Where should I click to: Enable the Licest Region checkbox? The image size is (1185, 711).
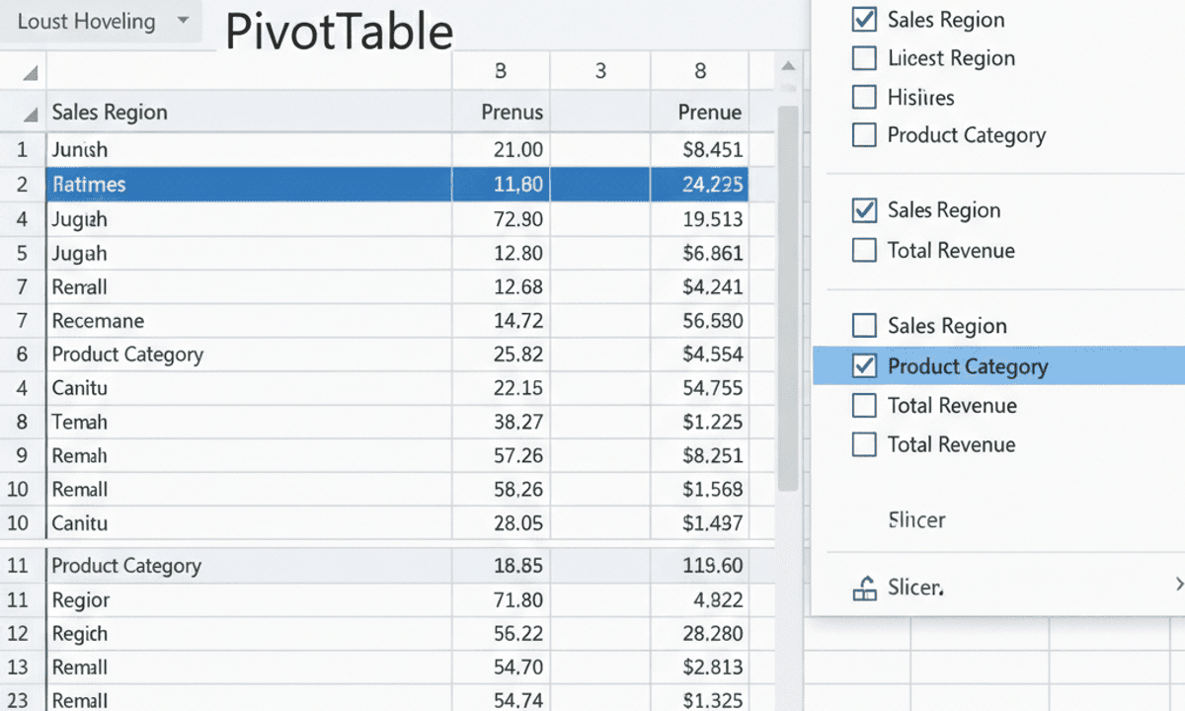[863, 57]
